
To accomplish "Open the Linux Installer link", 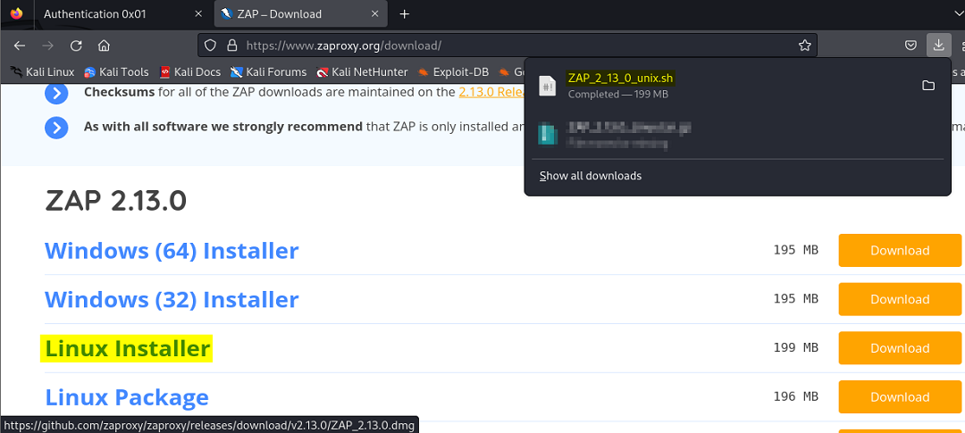I will 128,349.
